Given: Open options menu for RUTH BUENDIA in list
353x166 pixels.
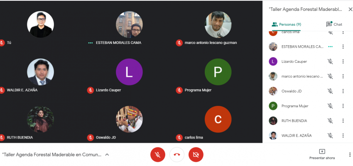Looking at the screenshot, I should (x=343, y=121).
